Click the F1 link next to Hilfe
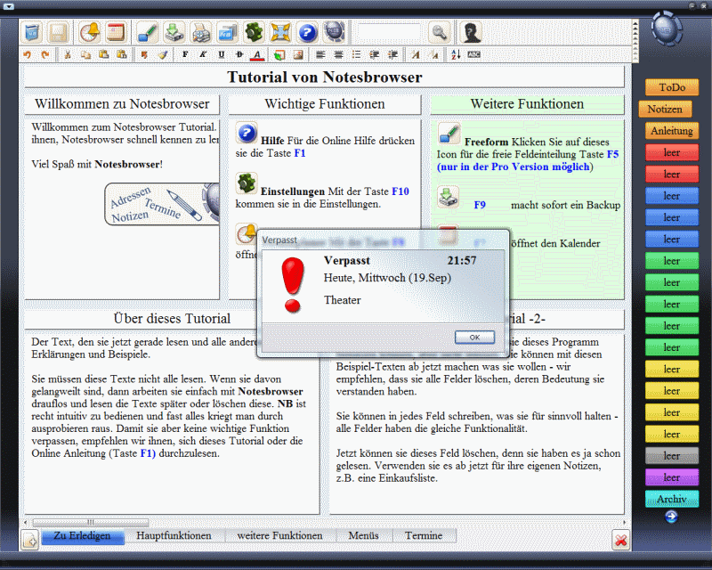 point(300,153)
